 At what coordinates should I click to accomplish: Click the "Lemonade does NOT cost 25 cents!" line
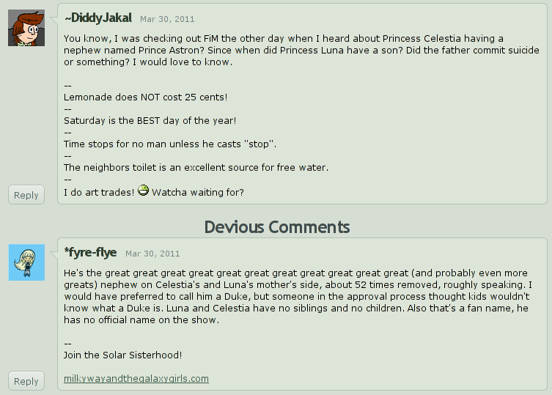pyautogui.click(x=145, y=97)
